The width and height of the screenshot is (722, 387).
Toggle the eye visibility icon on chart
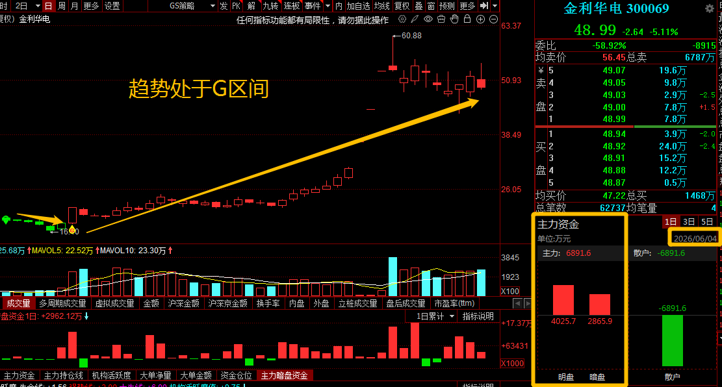tap(428, 19)
